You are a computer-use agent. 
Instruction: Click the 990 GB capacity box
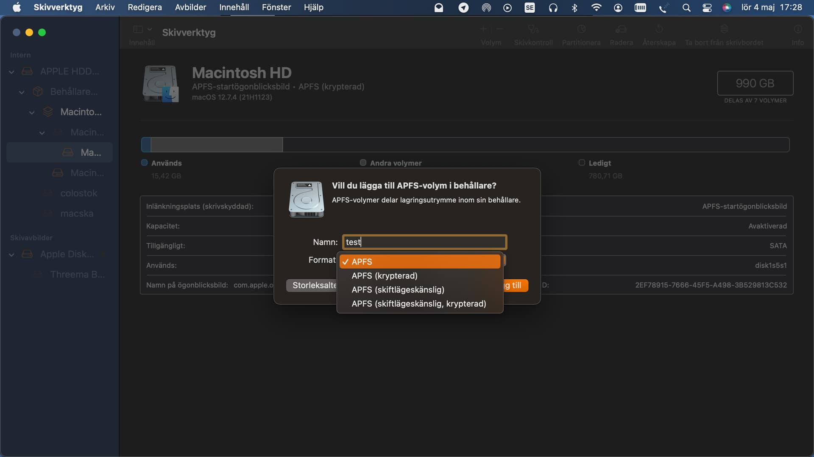755,83
